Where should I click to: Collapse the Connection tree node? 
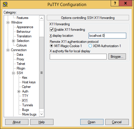(x=8, y=50)
